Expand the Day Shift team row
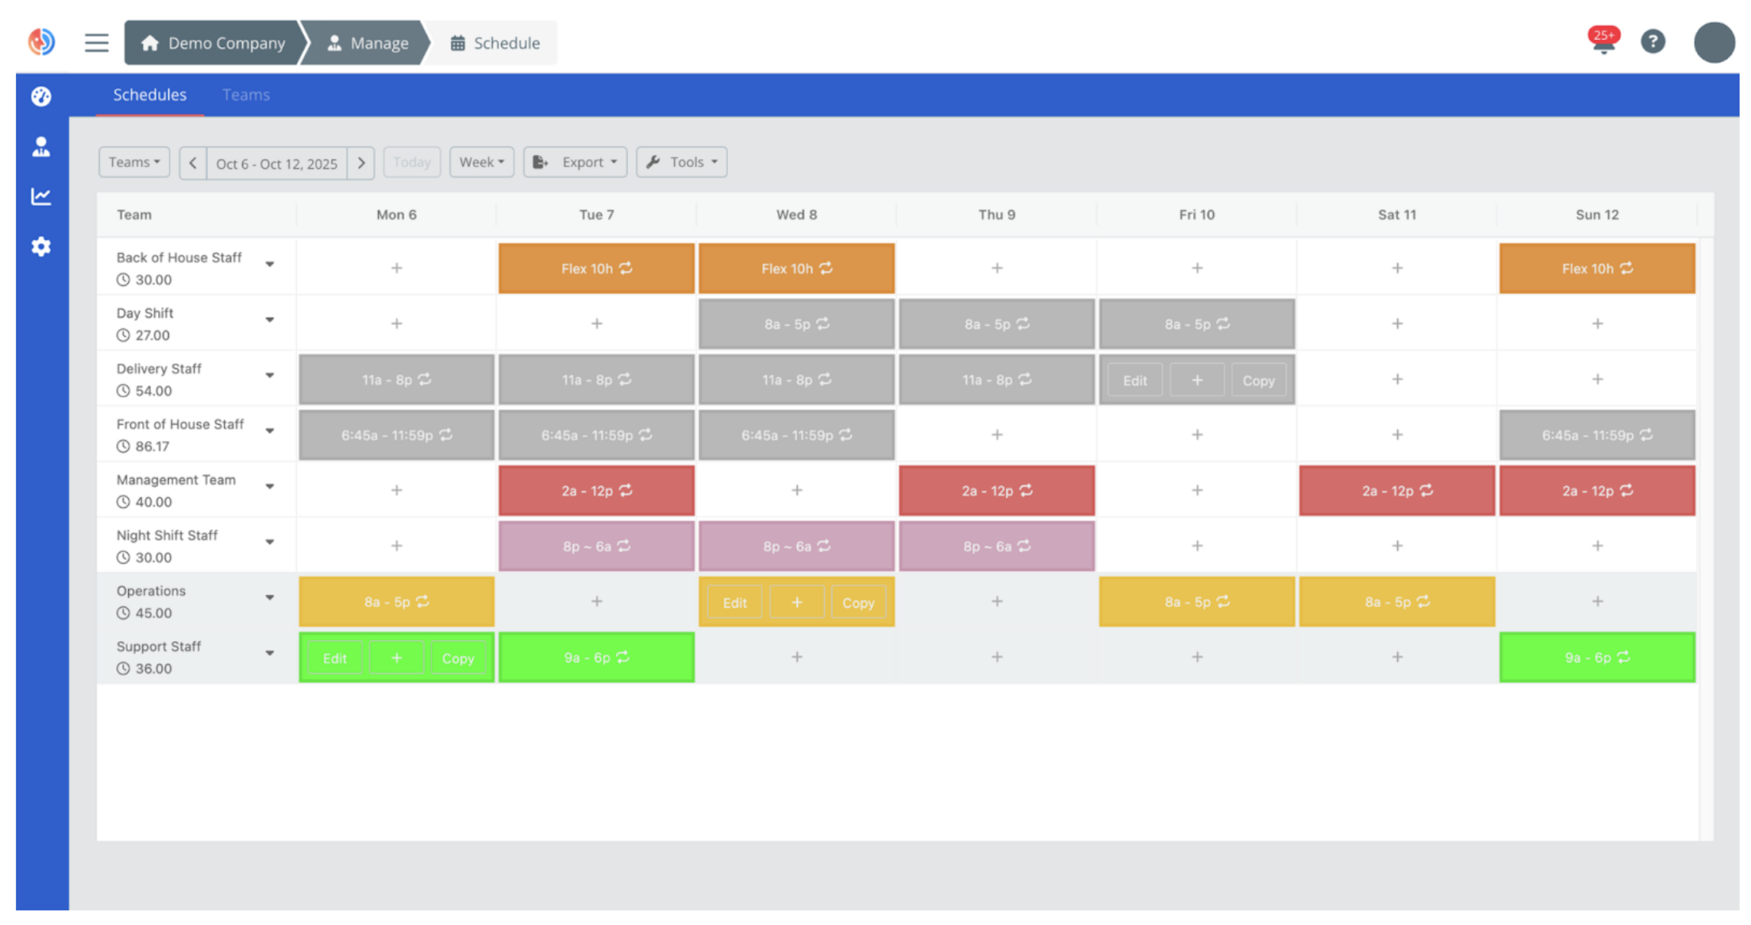Viewport: 1751px width, 925px height. point(270,321)
